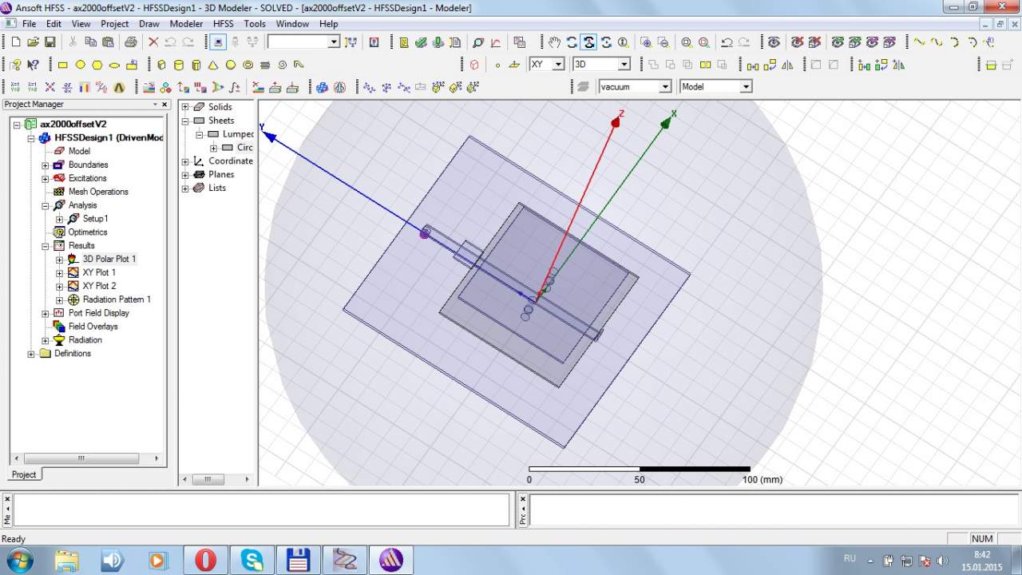Expand the Solids node in the model tree
Viewport: 1022px width, 575px height.
click(185, 107)
